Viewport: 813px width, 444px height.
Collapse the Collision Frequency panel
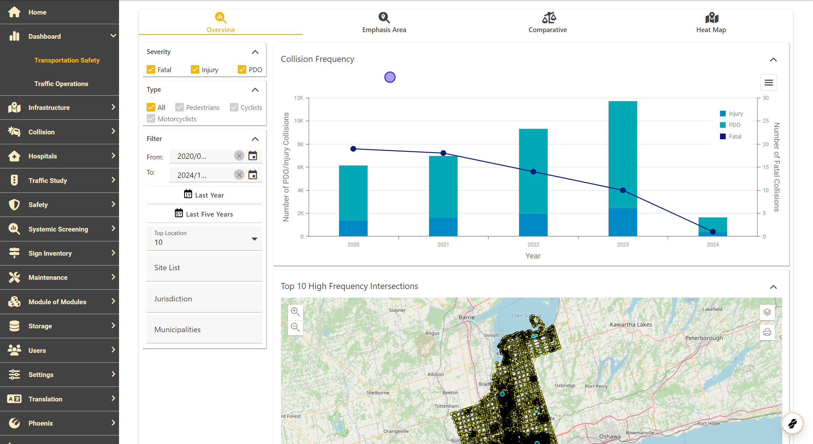click(773, 60)
